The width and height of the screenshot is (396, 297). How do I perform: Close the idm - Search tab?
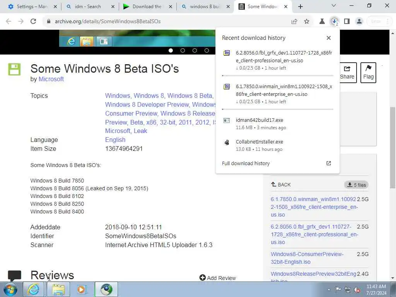[113, 7]
